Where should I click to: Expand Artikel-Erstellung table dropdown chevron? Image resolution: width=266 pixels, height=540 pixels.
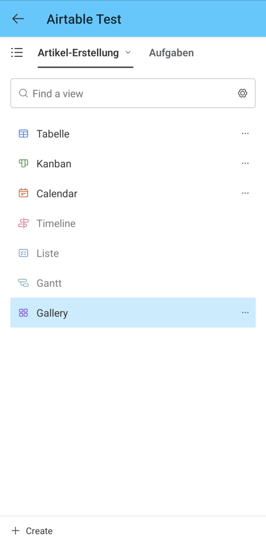pyautogui.click(x=128, y=53)
